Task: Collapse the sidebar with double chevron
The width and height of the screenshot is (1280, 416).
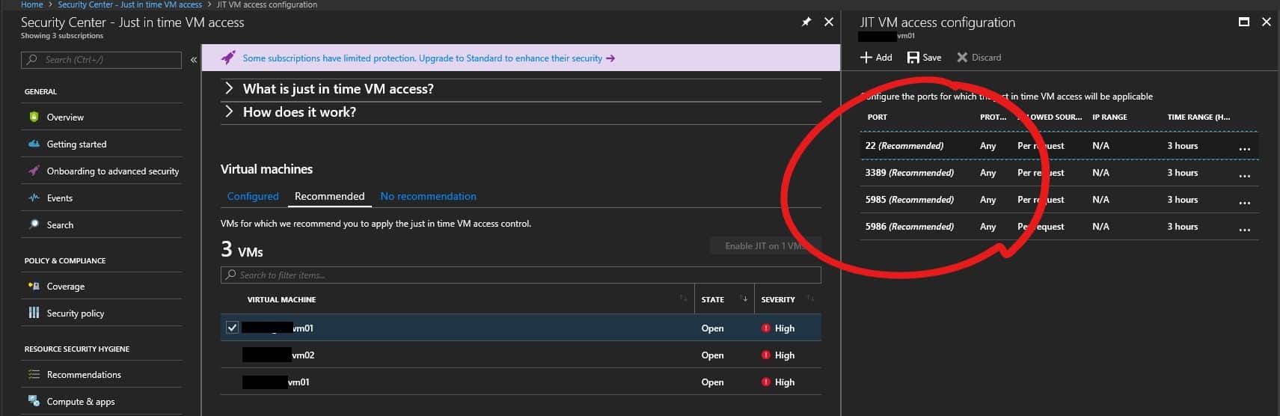Action: 193,60
